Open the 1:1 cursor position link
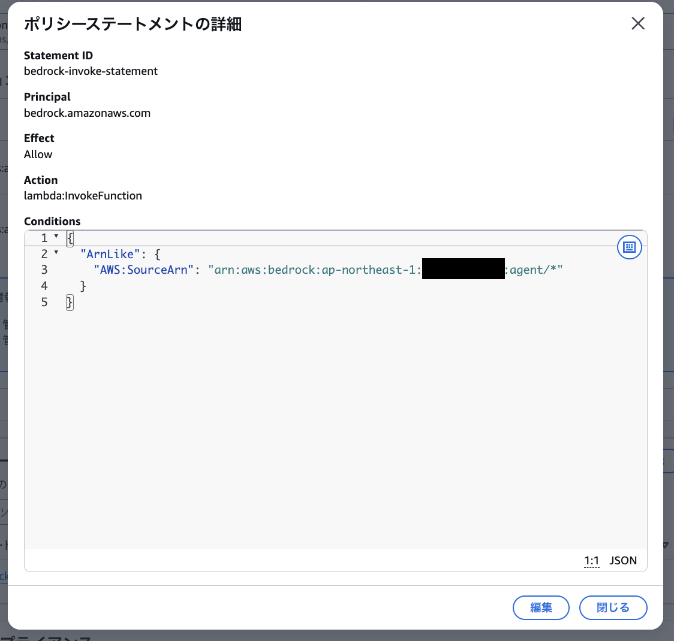The width and height of the screenshot is (674, 641). pyautogui.click(x=591, y=560)
